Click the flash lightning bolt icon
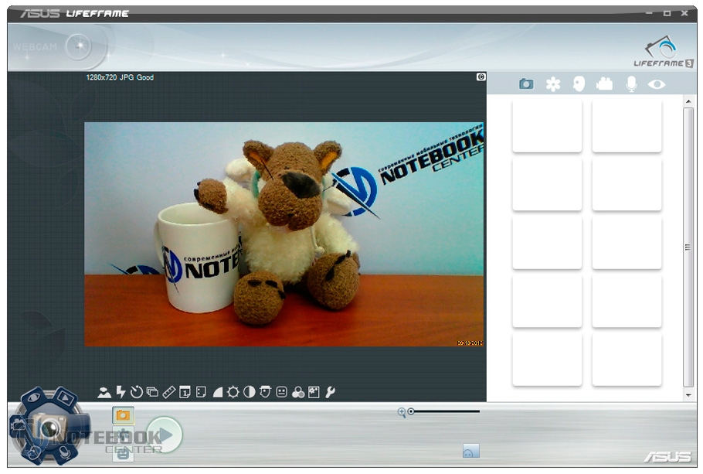The image size is (703, 474). click(x=121, y=392)
